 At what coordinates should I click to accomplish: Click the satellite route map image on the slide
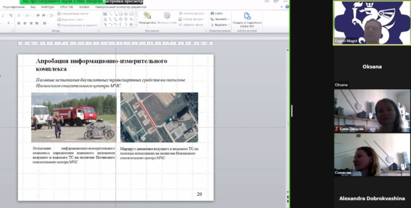(x=159, y=117)
